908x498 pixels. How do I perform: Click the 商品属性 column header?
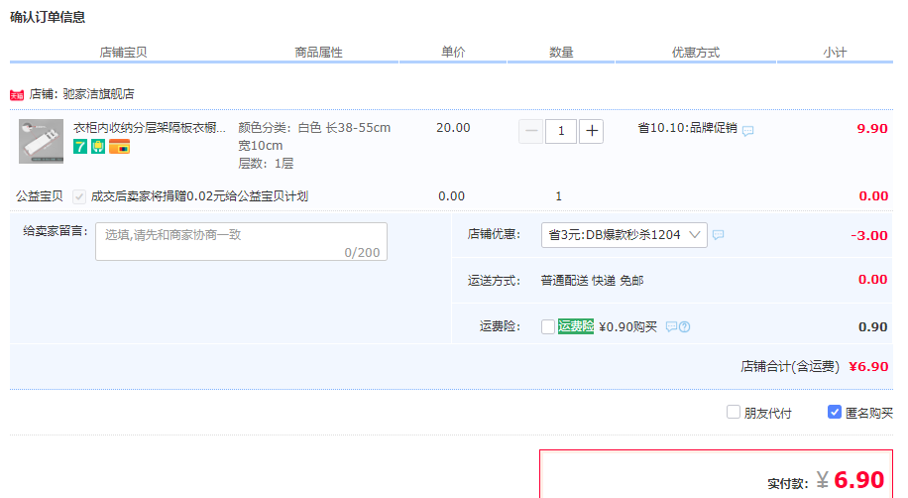coord(318,53)
